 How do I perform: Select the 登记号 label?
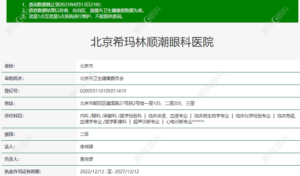[12, 91]
